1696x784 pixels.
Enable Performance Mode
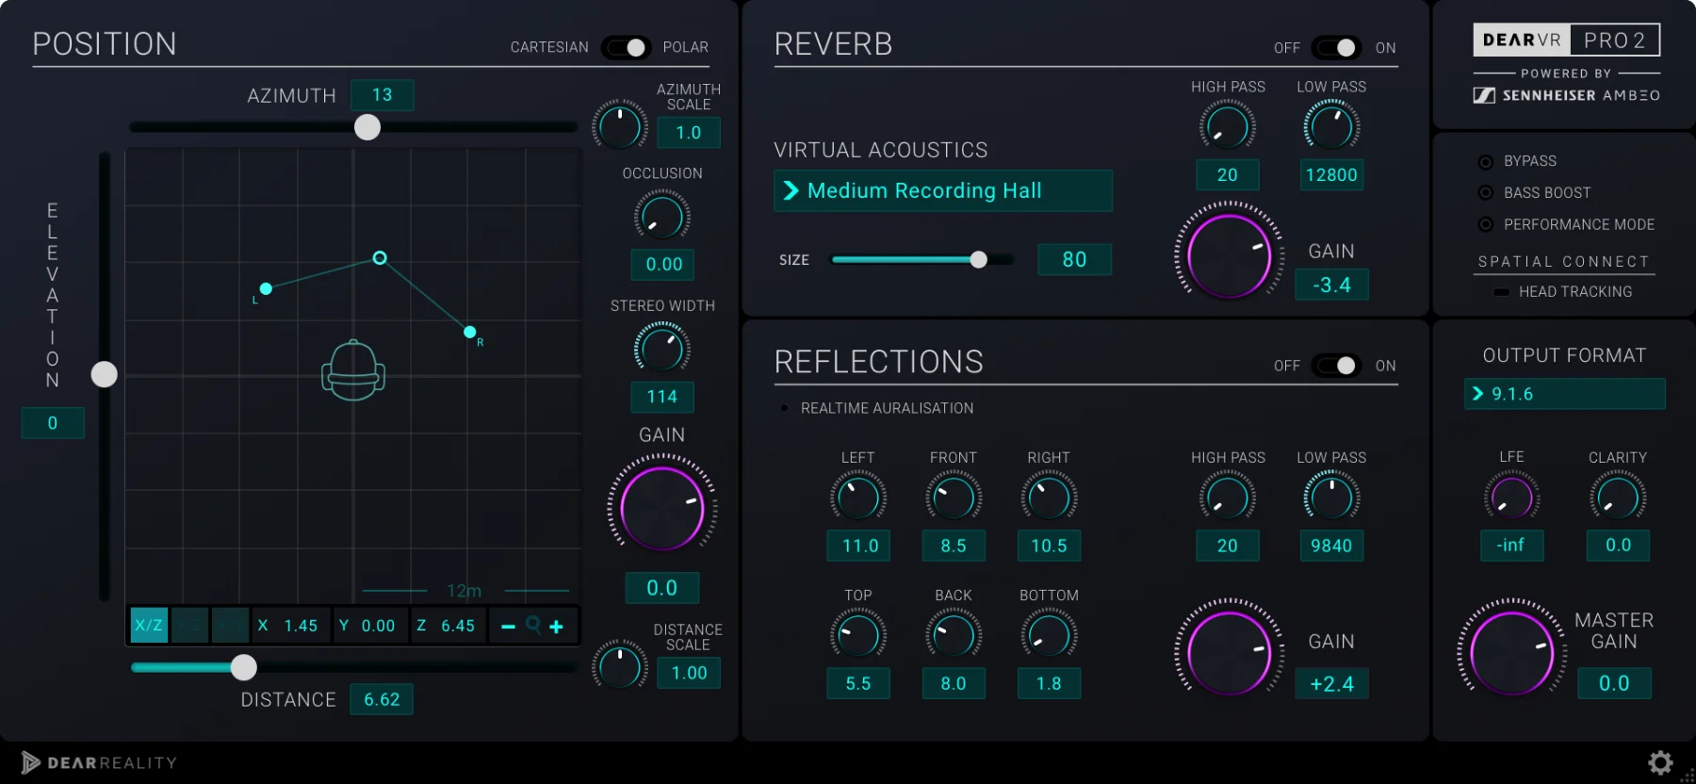coord(1486,224)
